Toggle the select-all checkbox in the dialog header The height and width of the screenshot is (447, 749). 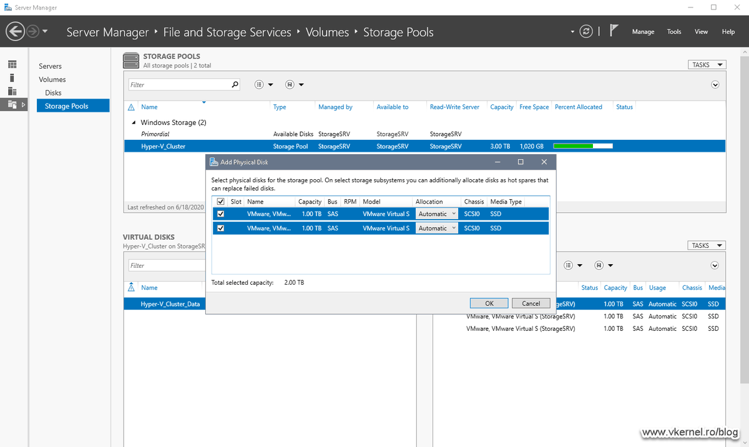pos(220,202)
